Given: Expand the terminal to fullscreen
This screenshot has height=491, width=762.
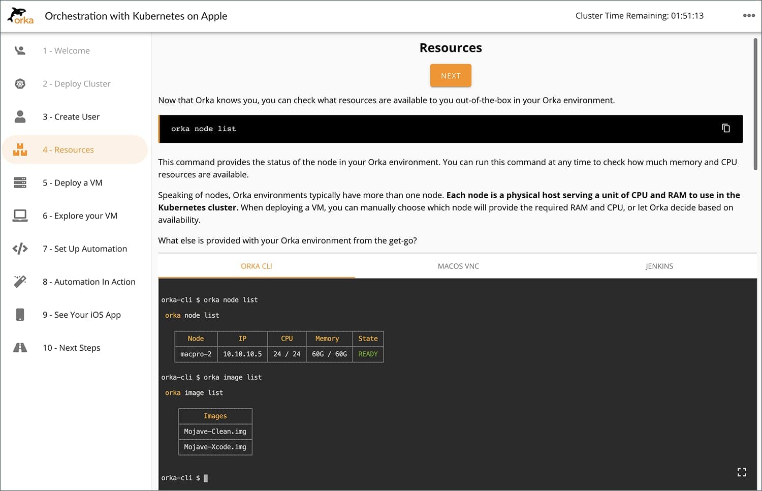Looking at the screenshot, I should pos(742,472).
